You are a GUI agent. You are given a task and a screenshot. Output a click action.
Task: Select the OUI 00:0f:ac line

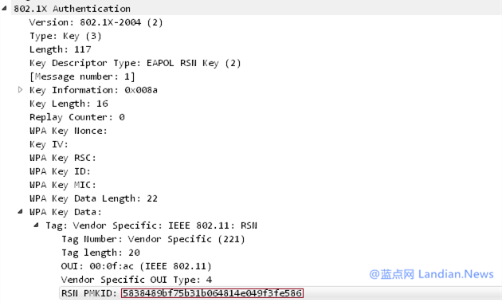(136, 266)
